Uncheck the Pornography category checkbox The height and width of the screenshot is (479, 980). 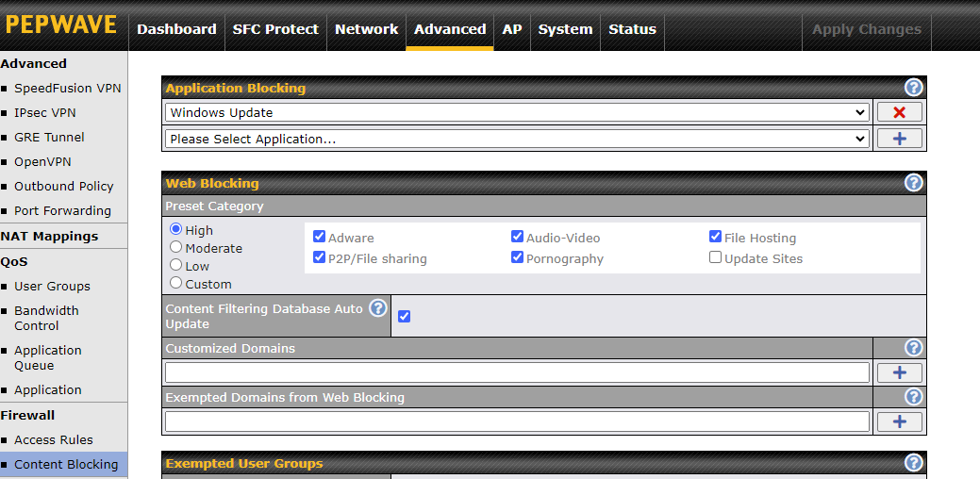[x=517, y=257]
